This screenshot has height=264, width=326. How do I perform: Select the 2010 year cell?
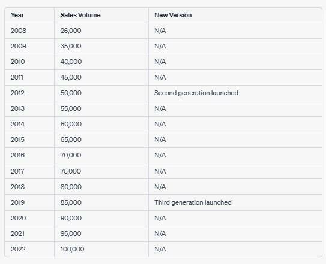[29, 62]
